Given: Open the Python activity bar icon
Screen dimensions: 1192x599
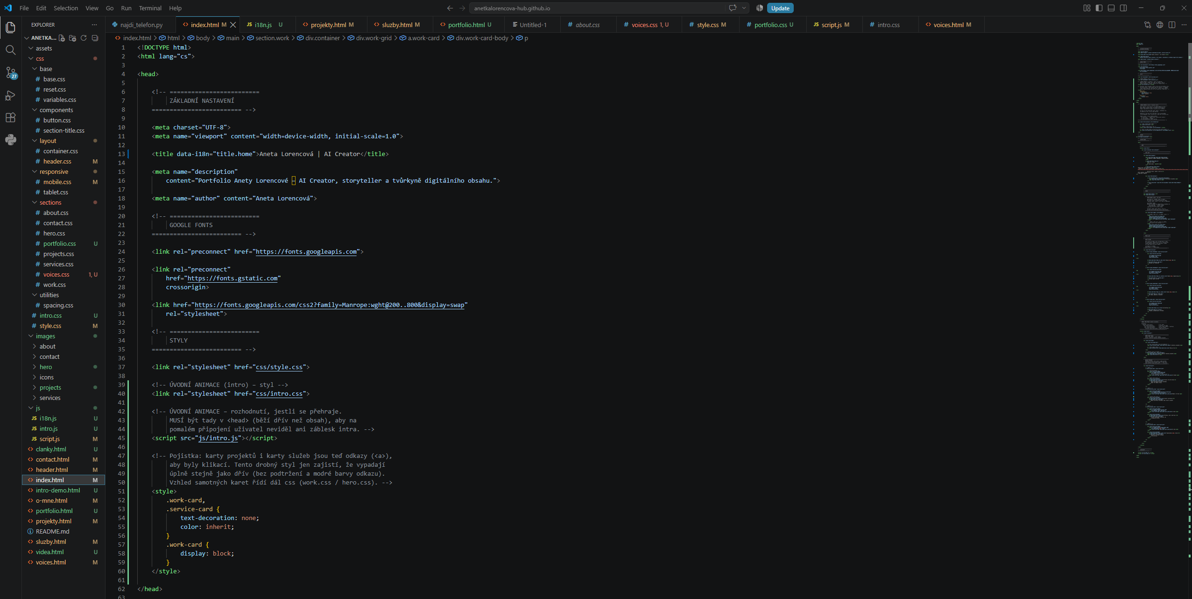Looking at the screenshot, I should click(10, 140).
